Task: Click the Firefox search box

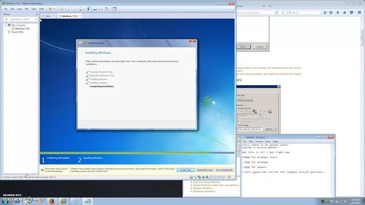Action: (x=304, y=13)
